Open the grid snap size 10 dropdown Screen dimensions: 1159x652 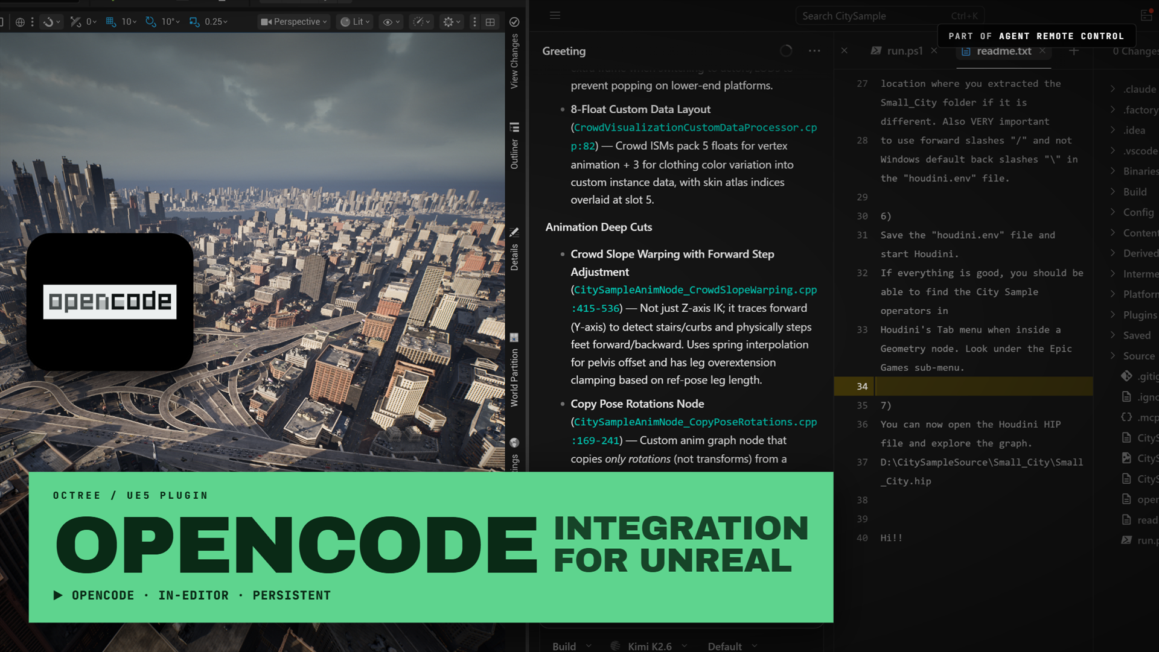point(129,22)
